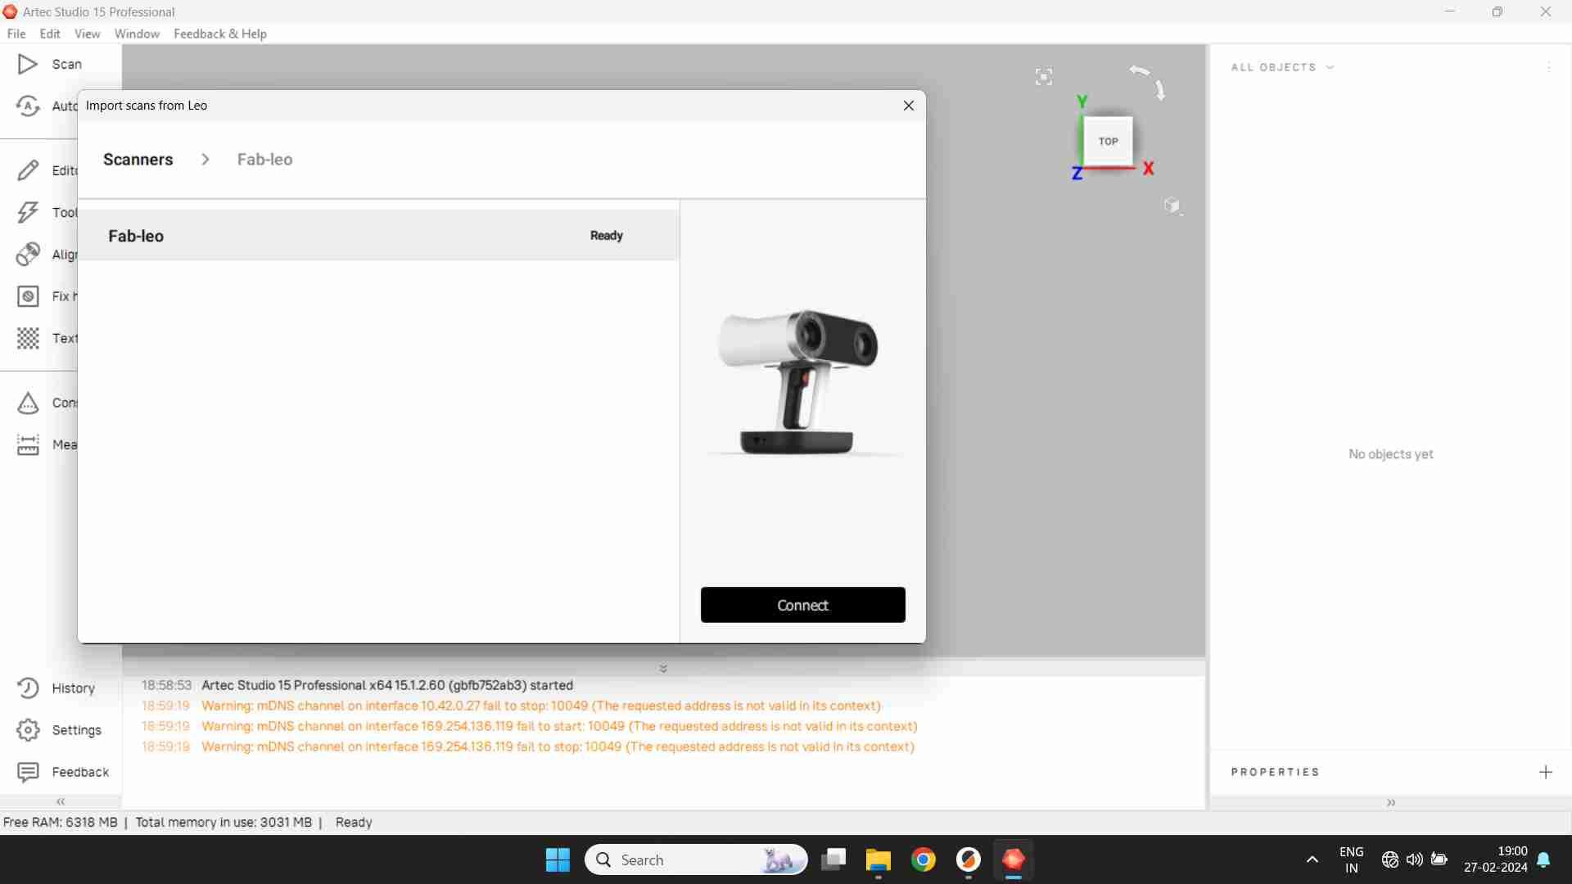Open the Tools lightning icon

[28, 212]
